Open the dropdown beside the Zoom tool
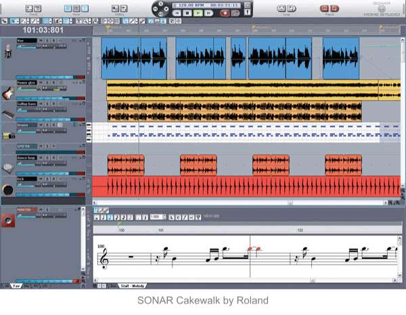 (x=89, y=21)
